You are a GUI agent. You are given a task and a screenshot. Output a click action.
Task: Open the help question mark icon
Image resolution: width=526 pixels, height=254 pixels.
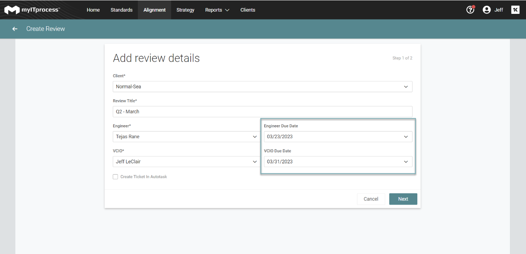[470, 10]
